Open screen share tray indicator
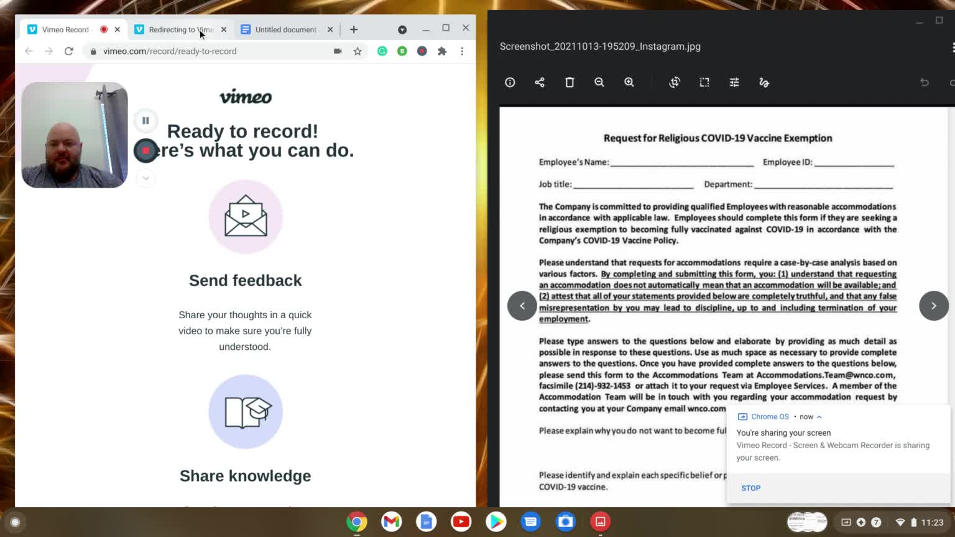 pyautogui.click(x=846, y=522)
